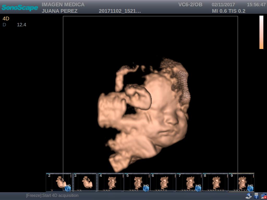Click the 4D mode label
Viewport: 267px width, 200px height.
6,19
